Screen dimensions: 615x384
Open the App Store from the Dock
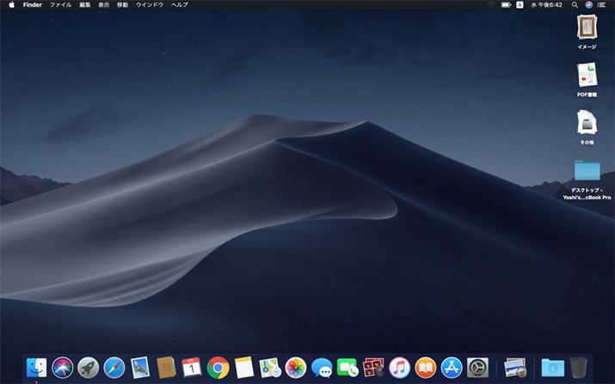[452, 368]
